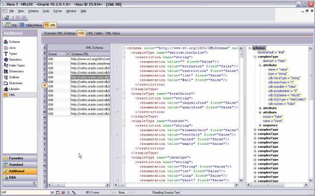Switch to the XSD tab
This screenshot has height=196, width=315.
81,33
